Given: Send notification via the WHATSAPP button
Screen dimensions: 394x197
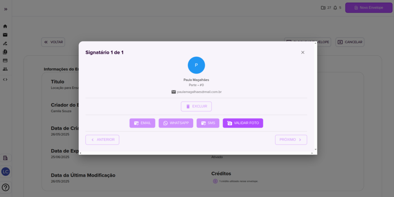Looking at the screenshot, I should click(x=176, y=123).
